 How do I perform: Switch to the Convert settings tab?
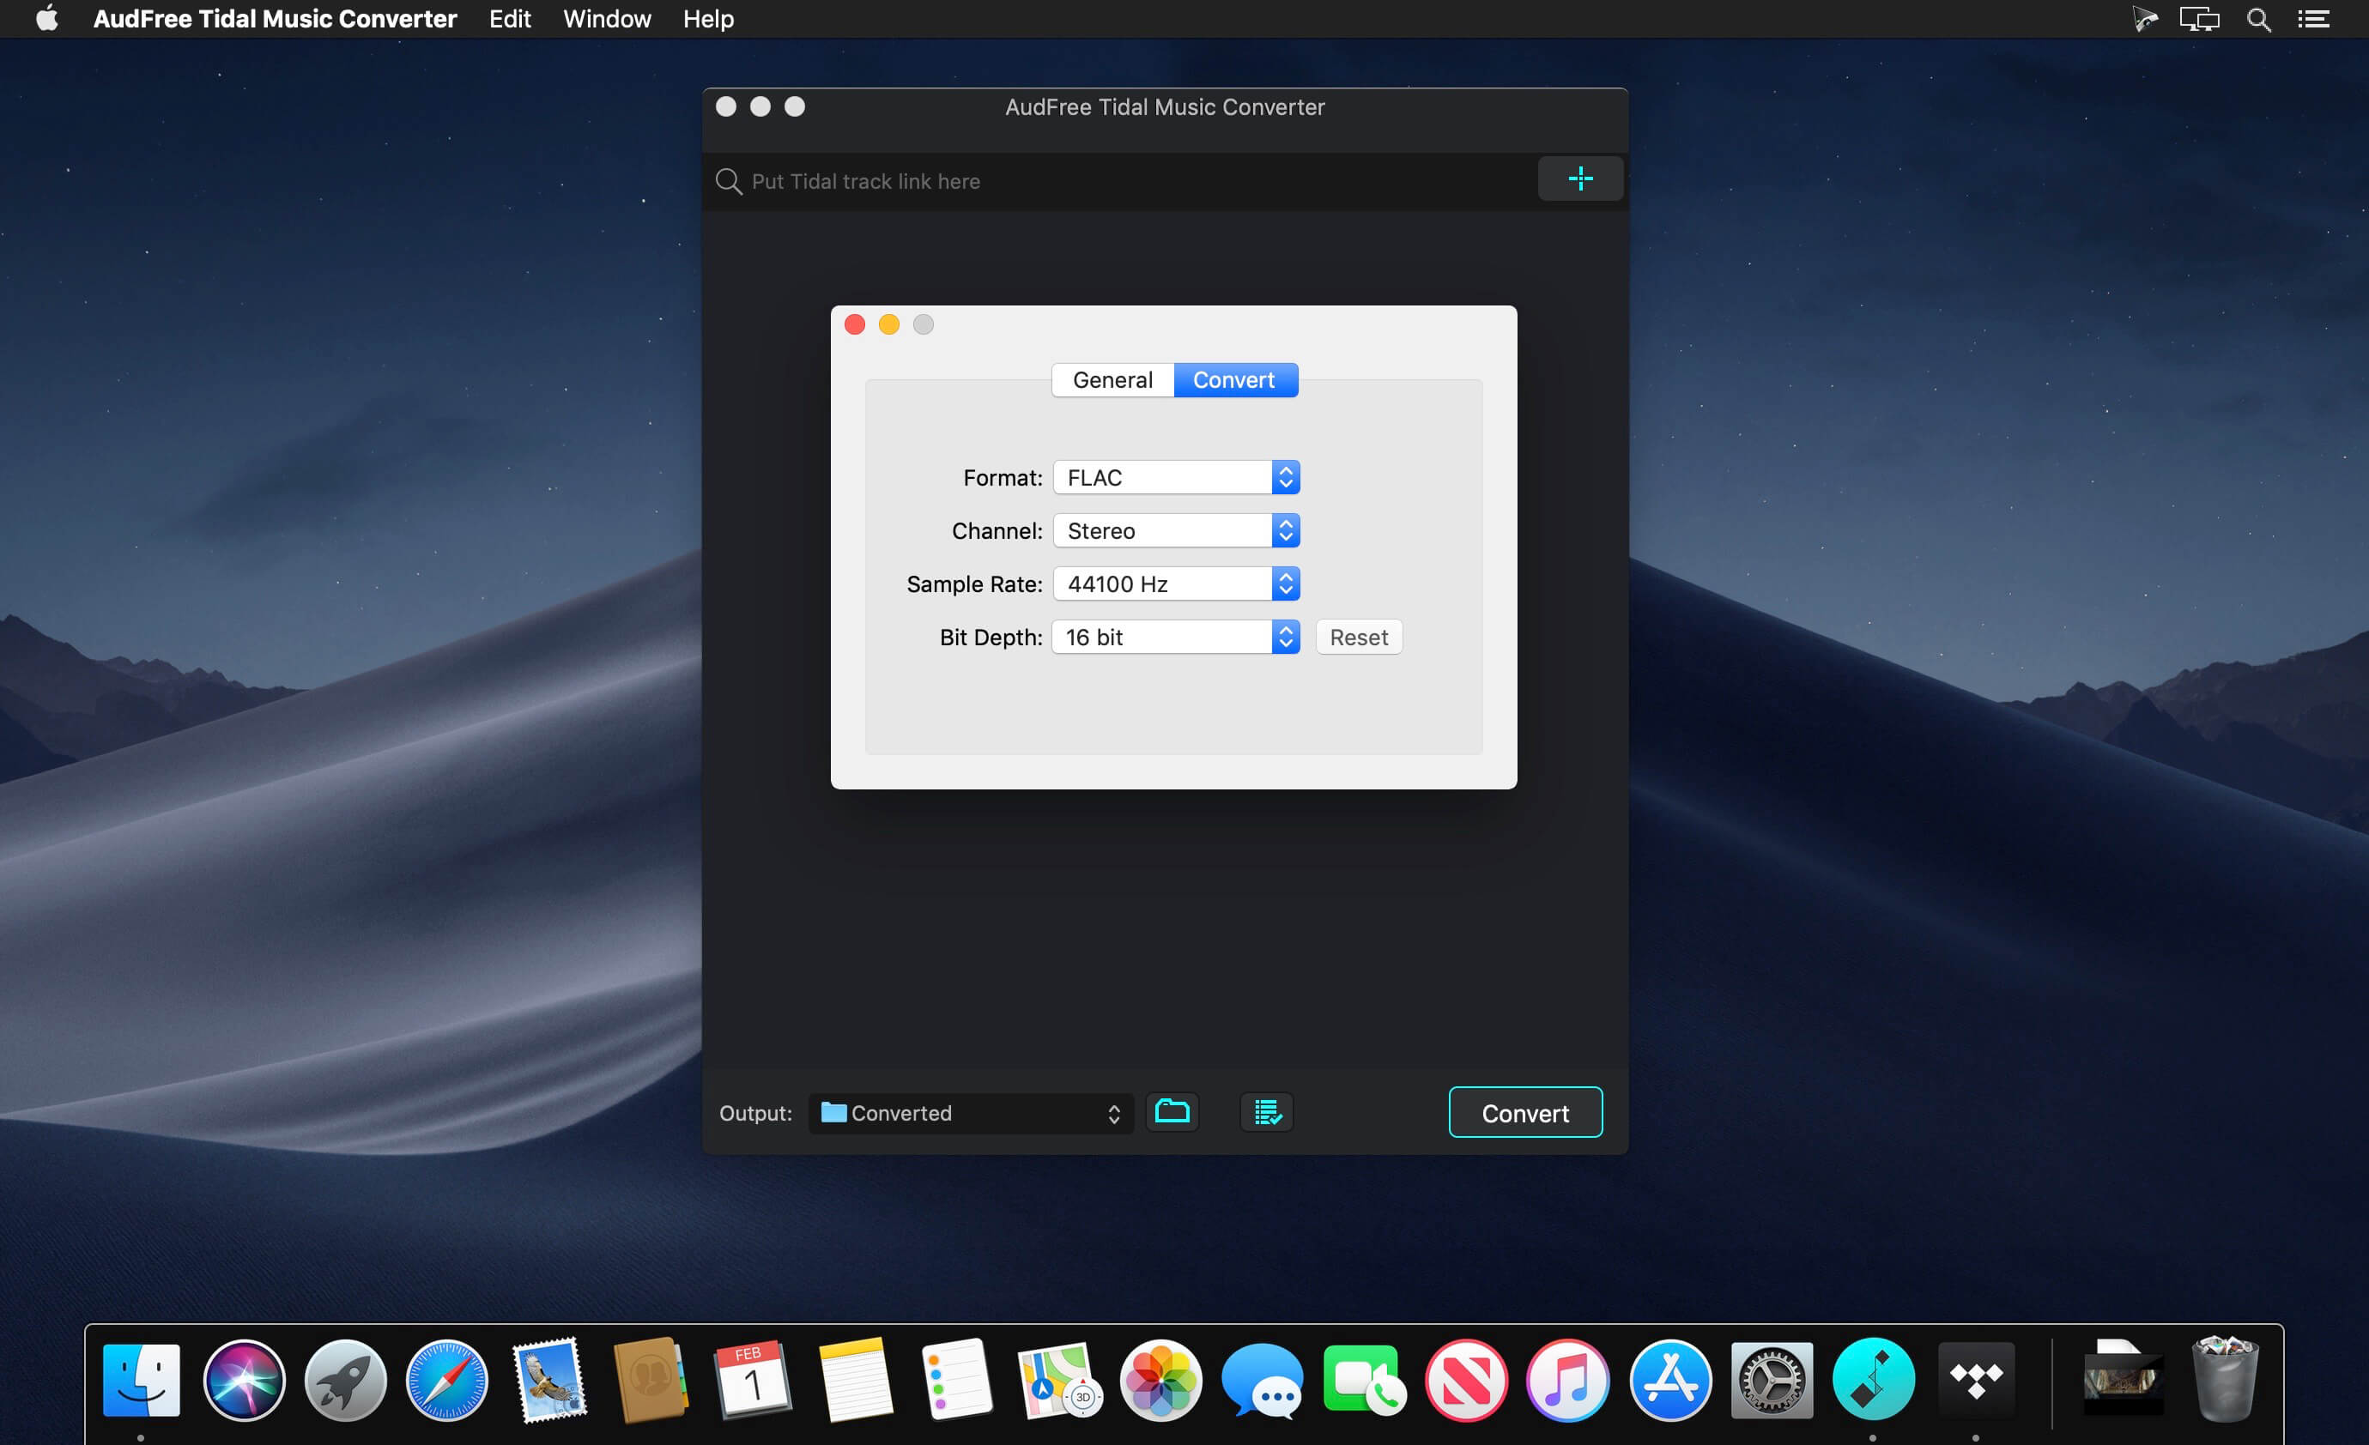[1233, 379]
